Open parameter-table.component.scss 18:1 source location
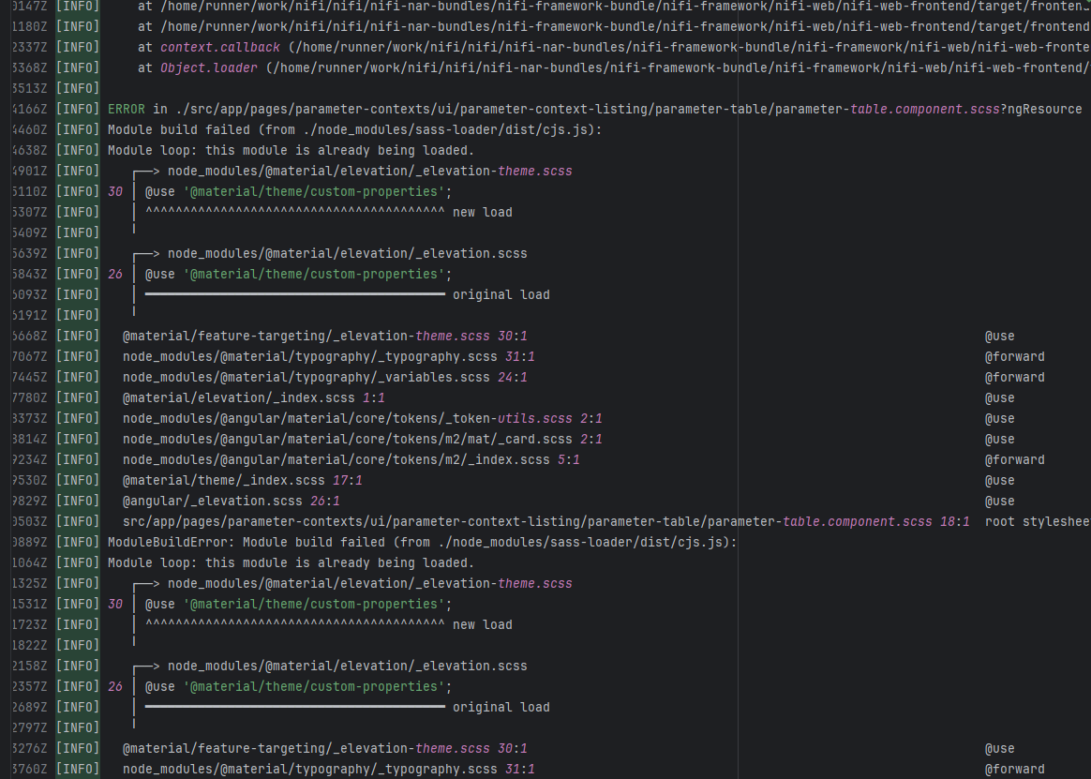 (545, 521)
